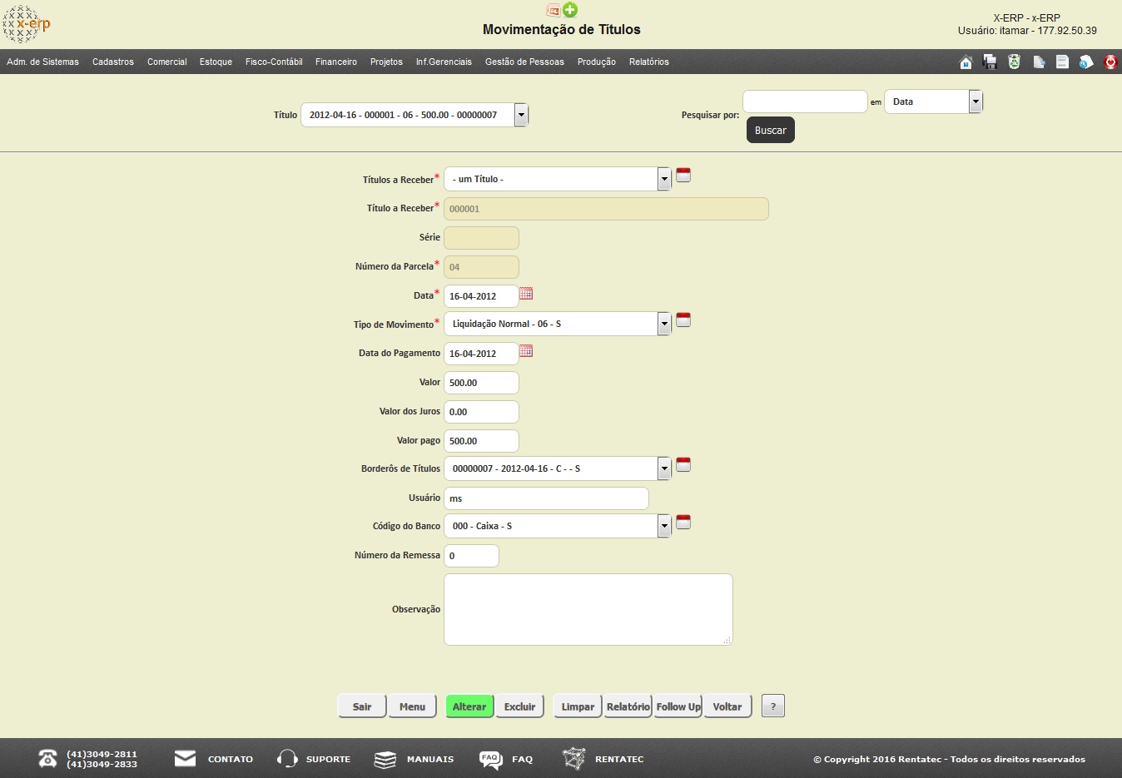Click the Relatório button
The image size is (1122, 778).
click(628, 706)
